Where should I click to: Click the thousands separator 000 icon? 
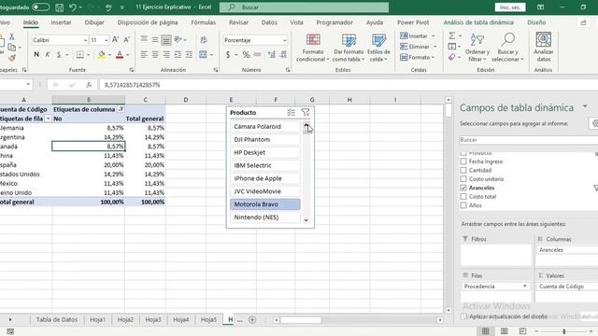pyautogui.click(x=258, y=55)
